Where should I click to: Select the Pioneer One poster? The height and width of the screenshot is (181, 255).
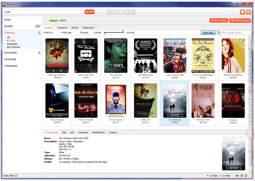coord(203,101)
